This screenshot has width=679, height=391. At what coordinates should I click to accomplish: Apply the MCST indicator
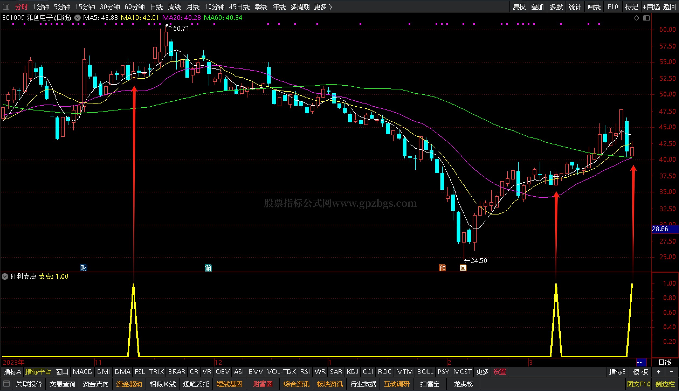pos(463,372)
